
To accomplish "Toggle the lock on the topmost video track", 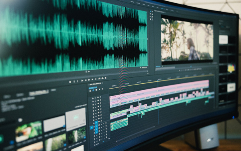I will pos(93,98).
